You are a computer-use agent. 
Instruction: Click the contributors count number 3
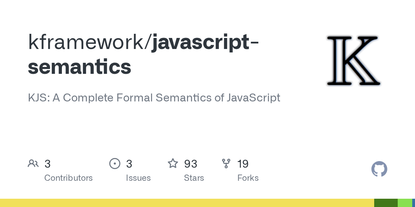[48, 164]
